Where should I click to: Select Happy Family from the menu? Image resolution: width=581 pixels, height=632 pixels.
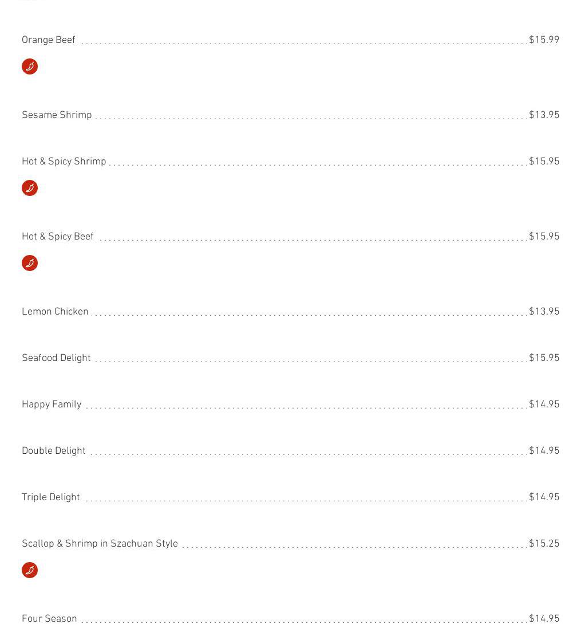point(52,405)
